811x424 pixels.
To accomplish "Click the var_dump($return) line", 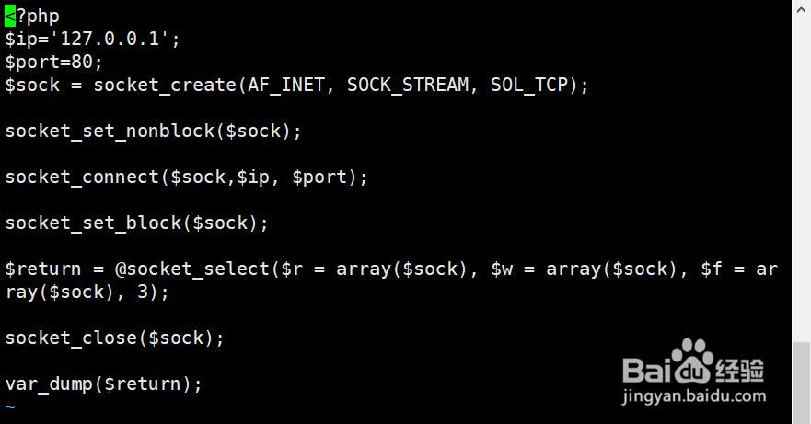I will 103,384.
